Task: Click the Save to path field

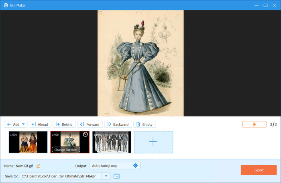Action: point(61,176)
